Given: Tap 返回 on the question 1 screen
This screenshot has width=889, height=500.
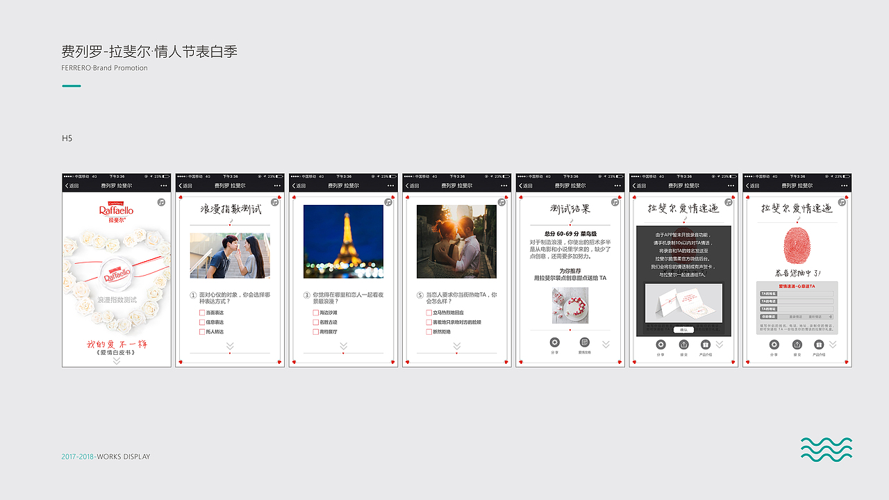Looking at the screenshot, I should click(185, 186).
